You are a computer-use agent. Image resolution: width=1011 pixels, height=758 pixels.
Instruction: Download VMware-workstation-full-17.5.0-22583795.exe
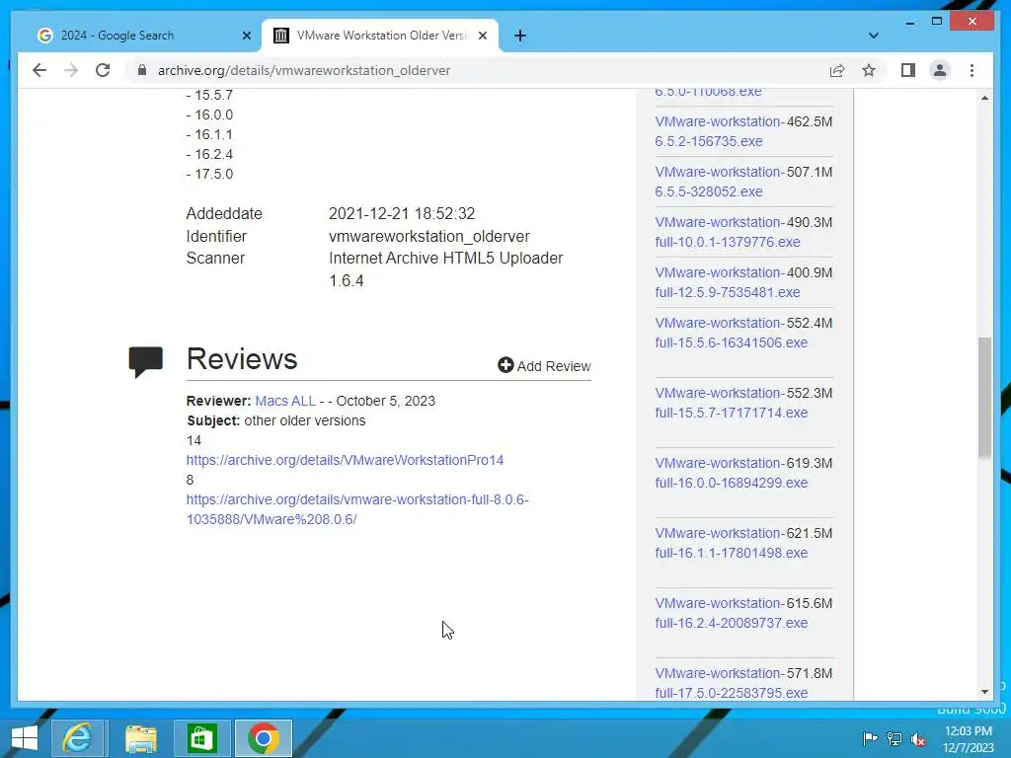tap(732, 683)
